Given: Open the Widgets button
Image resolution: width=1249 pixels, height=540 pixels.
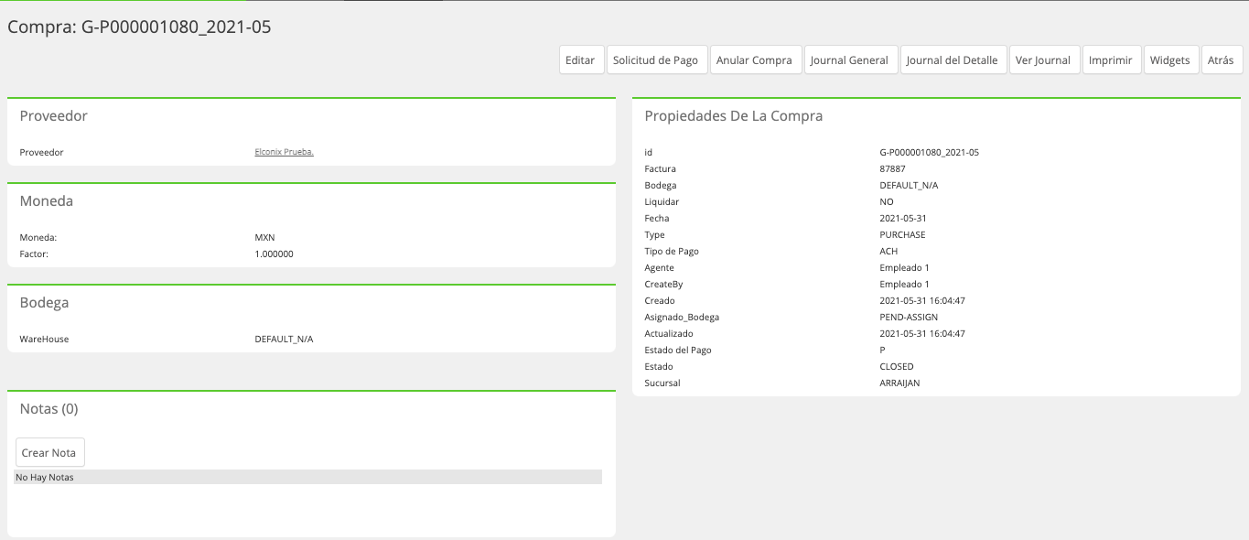Looking at the screenshot, I should coord(1170,60).
